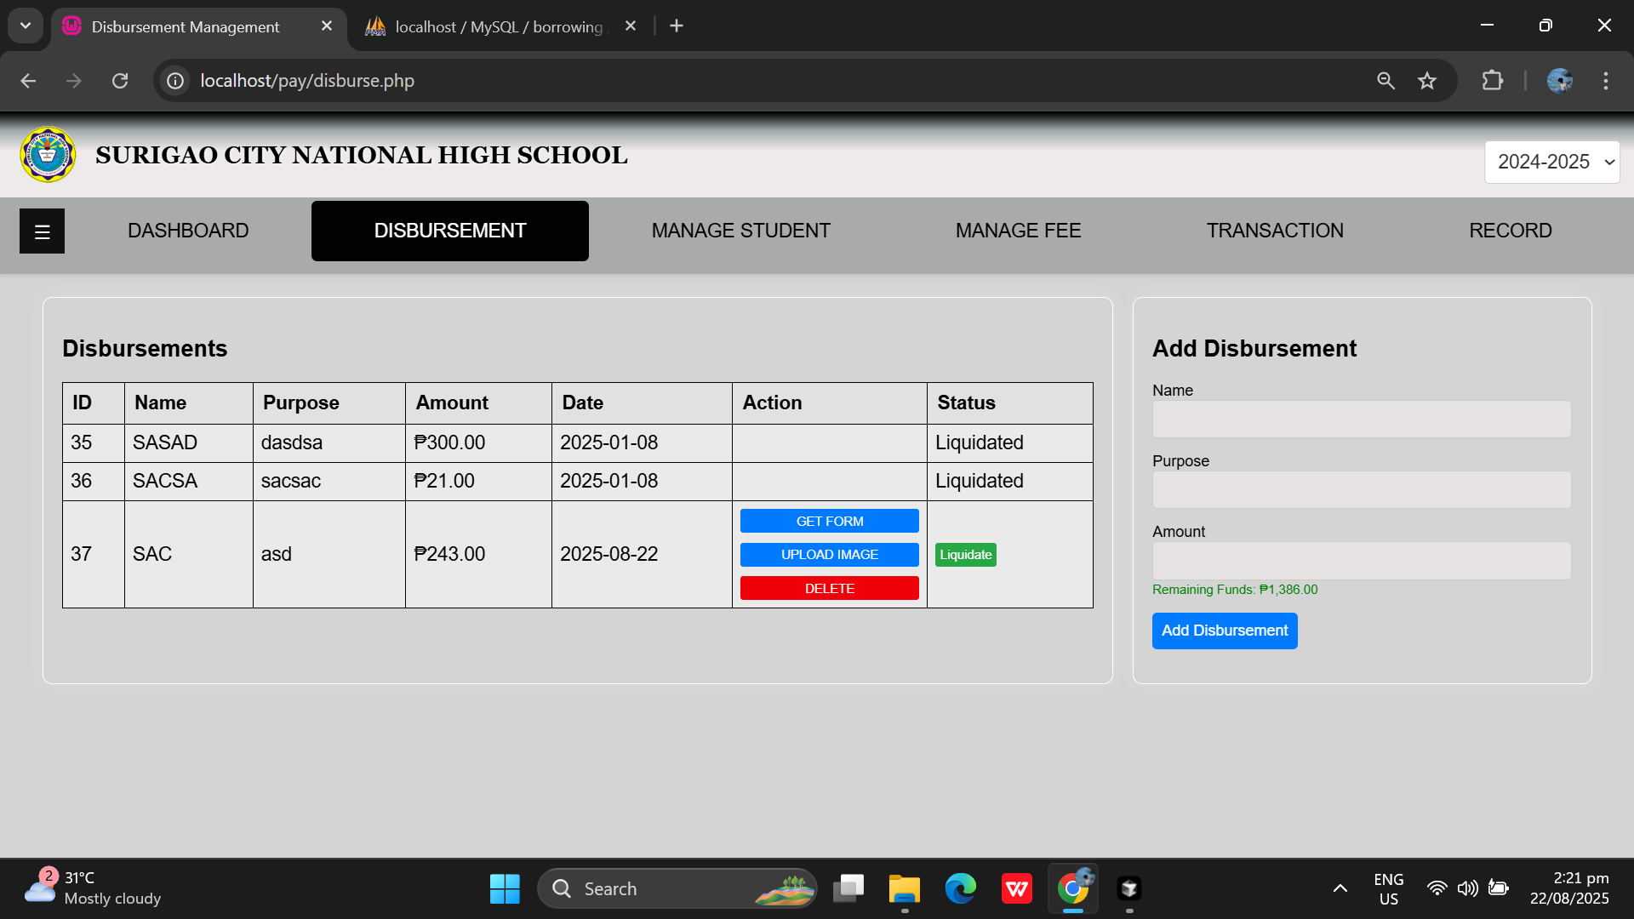Click the Add Disbursement button
Viewport: 1634px width, 919px height.
(x=1225, y=631)
